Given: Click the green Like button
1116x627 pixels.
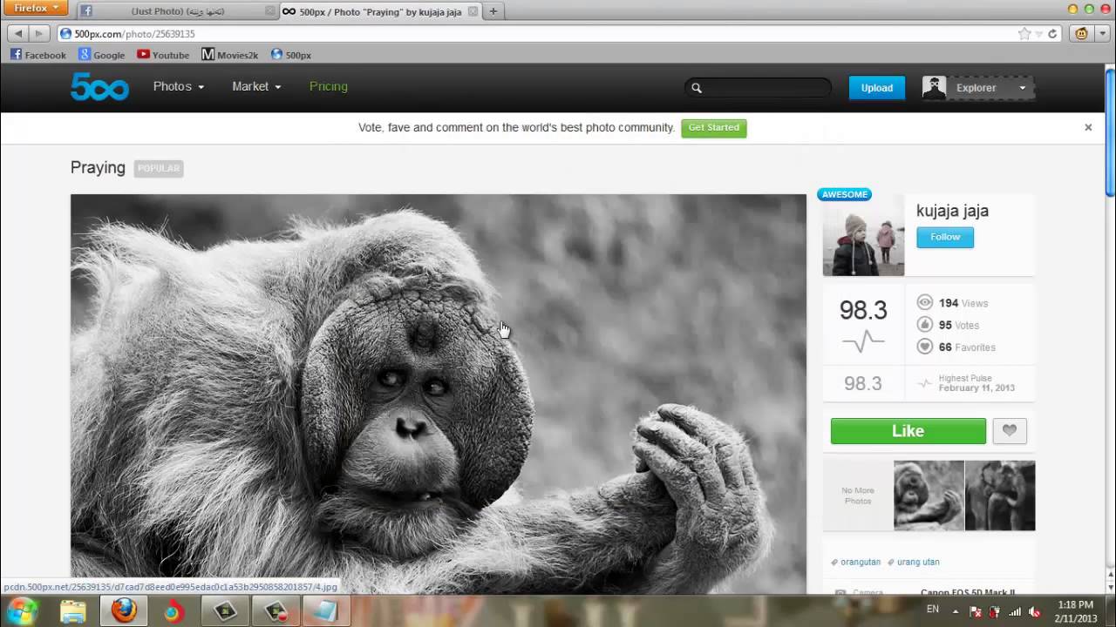Looking at the screenshot, I should (x=908, y=431).
